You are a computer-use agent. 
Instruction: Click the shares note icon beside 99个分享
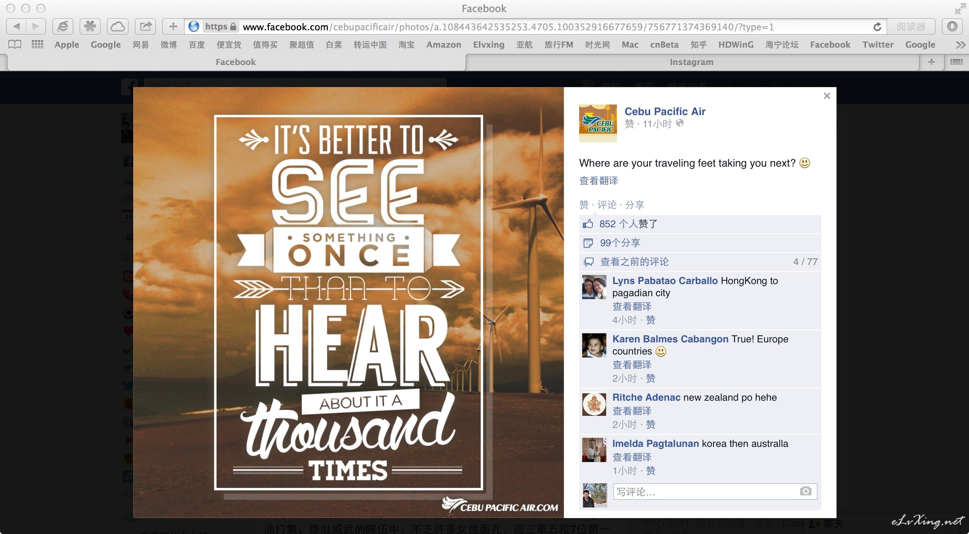pyautogui.click(x=588, y=243)
